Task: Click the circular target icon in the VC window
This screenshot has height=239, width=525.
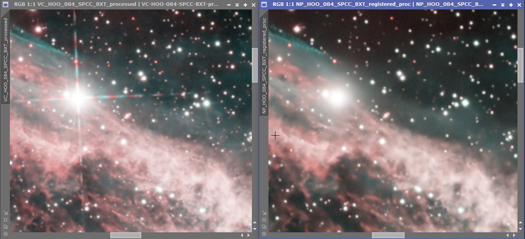Action: coord(5,234)
